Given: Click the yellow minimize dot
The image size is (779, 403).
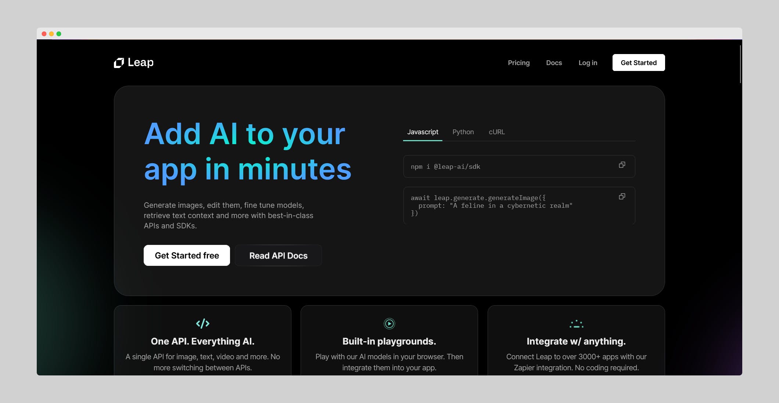Looking at the screenshot, I should pyautogui.click(x=51, y=34).
